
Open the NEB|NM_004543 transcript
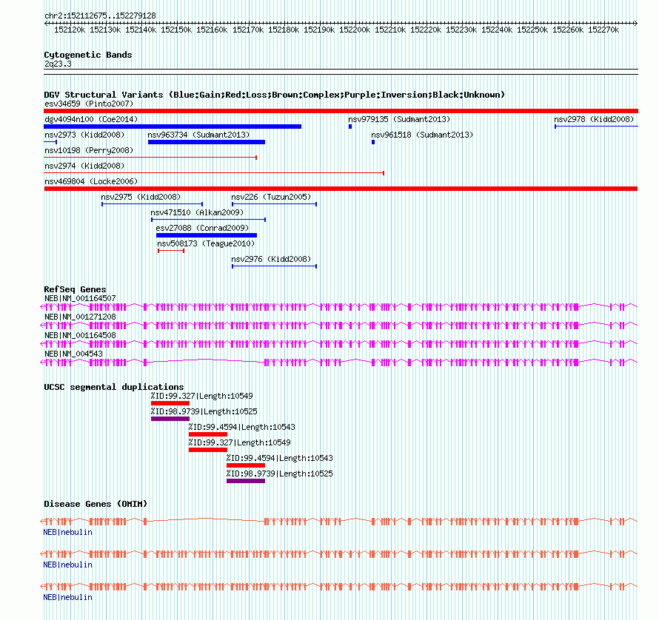pos(338,362)
